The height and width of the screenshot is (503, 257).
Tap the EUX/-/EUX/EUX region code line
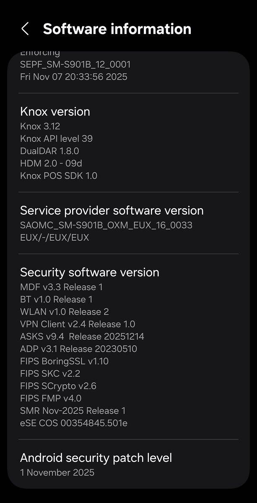pyautogui.click(x=55, y=238)
